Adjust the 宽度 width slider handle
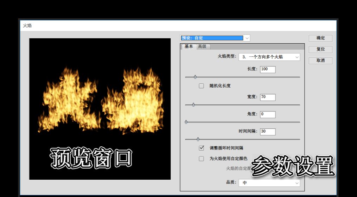Viewport: 357px width, 197px height. 193,105
